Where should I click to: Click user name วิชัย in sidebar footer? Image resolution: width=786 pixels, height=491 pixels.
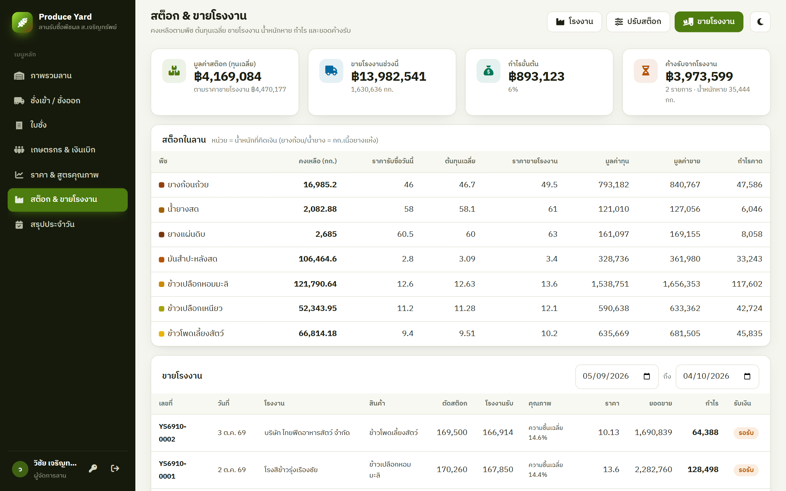[55, 463]
